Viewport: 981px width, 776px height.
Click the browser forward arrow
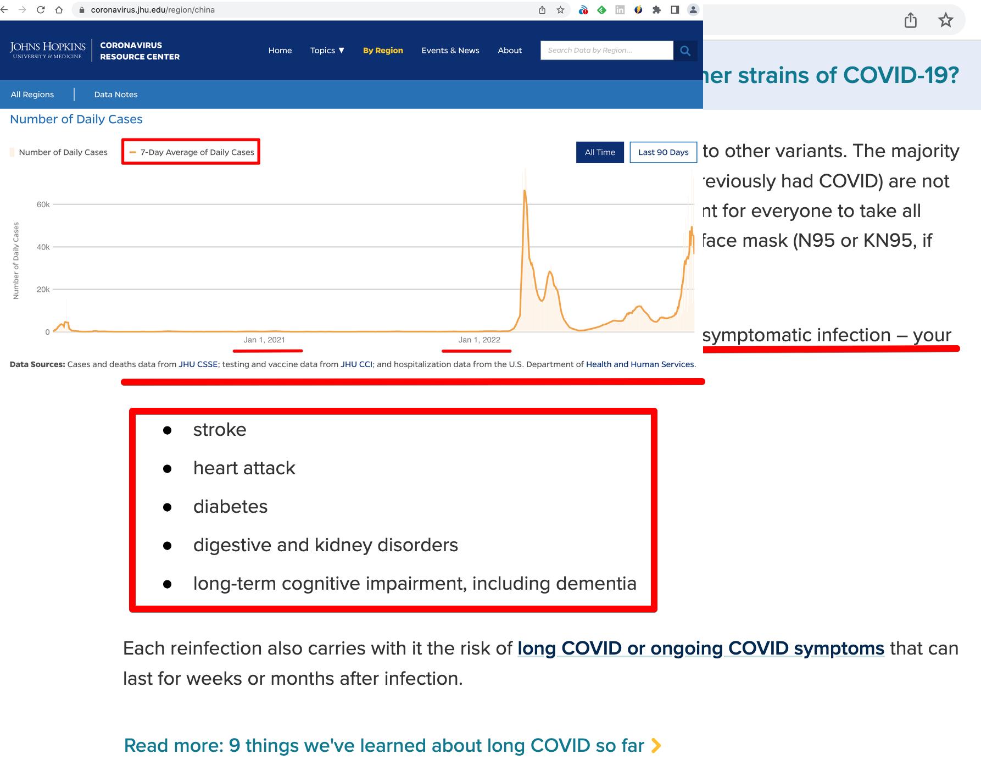(22, 10)
